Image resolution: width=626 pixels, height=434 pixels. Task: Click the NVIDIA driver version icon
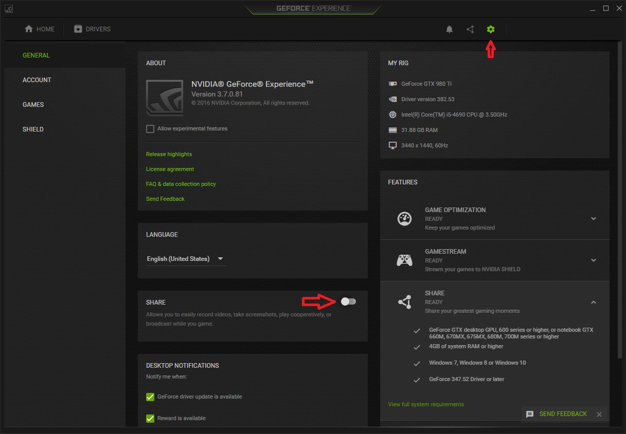click(x=392, y=99)
